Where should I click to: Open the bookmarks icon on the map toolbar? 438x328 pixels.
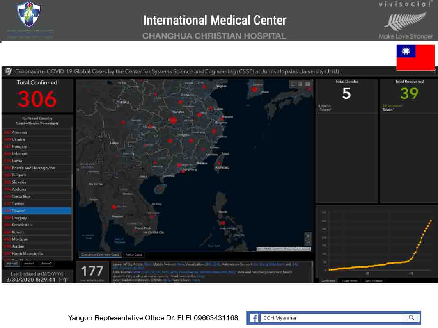click(x=293, y=84)
